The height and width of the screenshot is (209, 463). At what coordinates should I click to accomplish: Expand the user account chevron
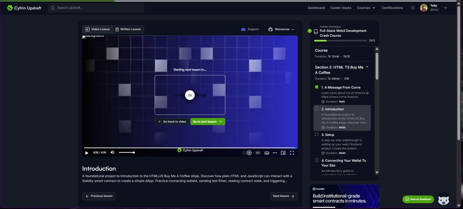click(446, 8)
